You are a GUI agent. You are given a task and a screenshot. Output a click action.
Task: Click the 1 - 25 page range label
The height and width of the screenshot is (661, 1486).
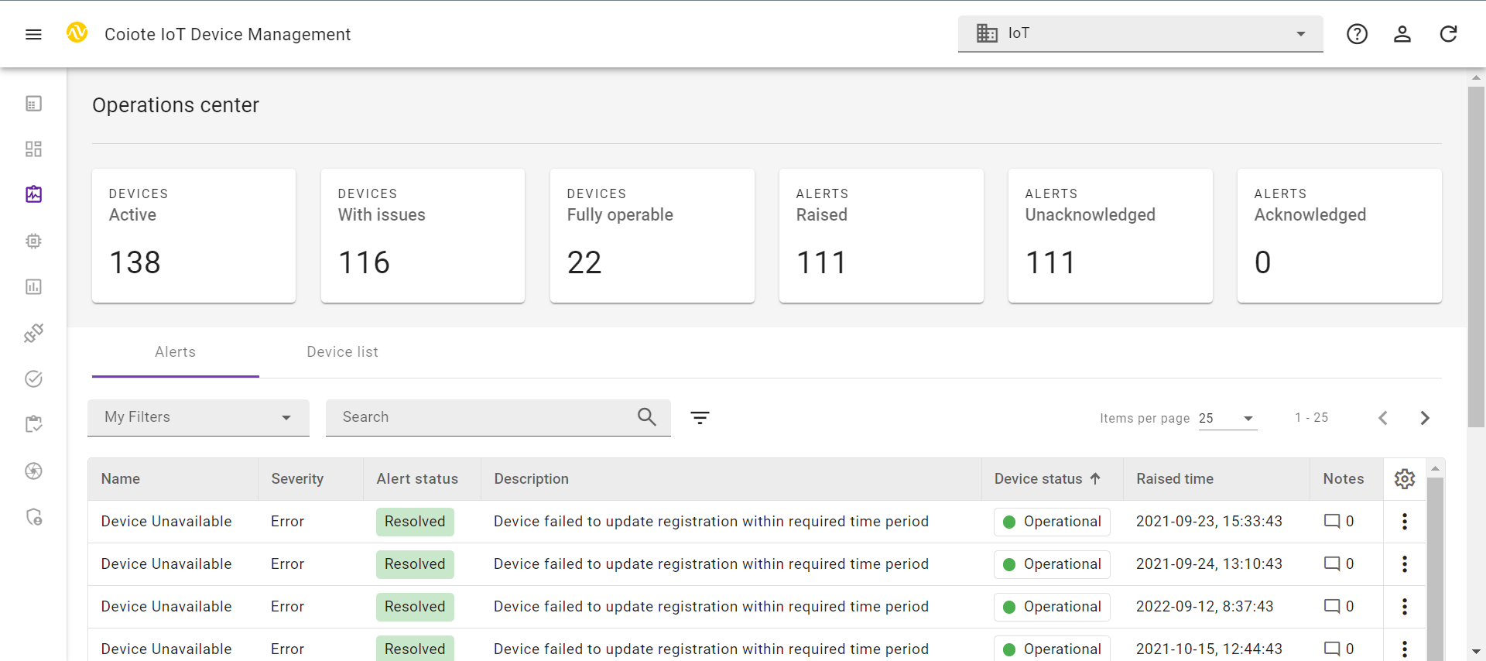tap(1311, 418)
